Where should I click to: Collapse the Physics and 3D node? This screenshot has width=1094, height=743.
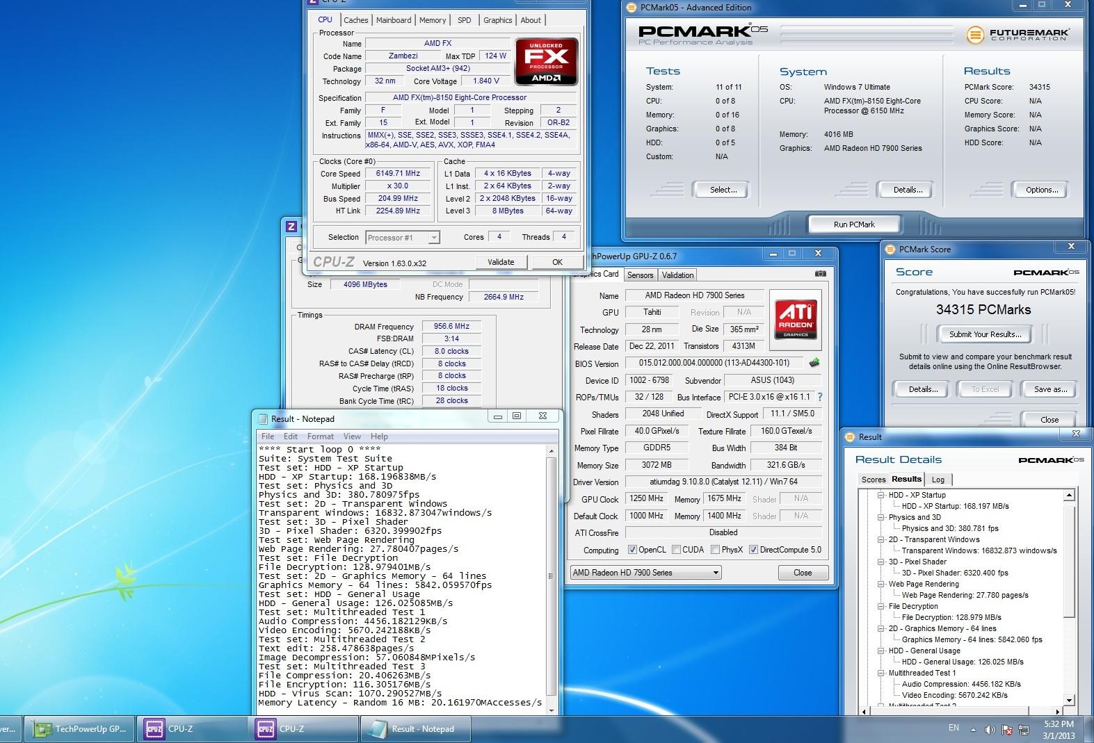[880, 518]
